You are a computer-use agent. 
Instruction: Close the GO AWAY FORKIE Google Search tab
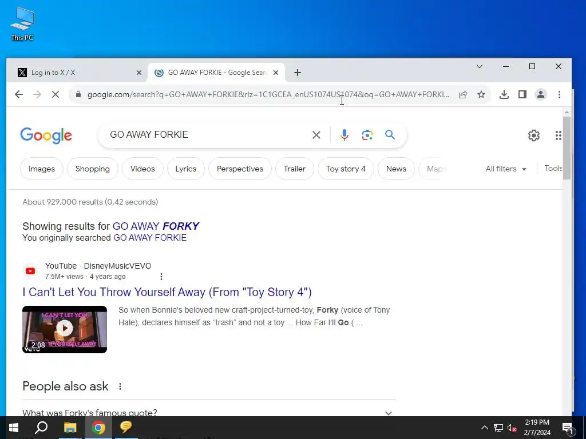(x=276, y=73)
